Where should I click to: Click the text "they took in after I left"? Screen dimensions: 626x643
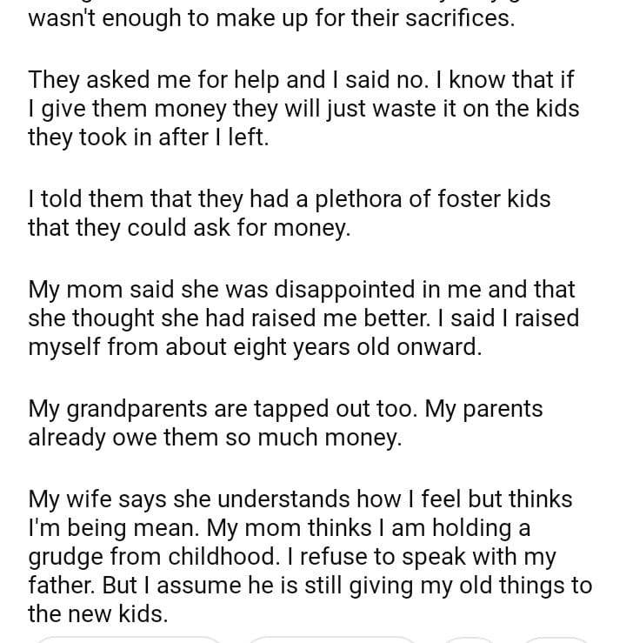148,137
